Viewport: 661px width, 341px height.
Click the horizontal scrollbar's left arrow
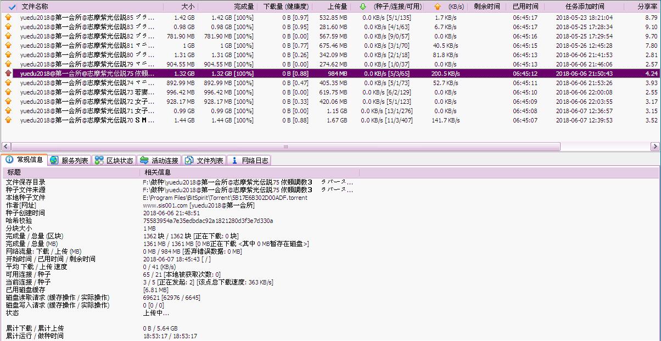pos(7,147)
